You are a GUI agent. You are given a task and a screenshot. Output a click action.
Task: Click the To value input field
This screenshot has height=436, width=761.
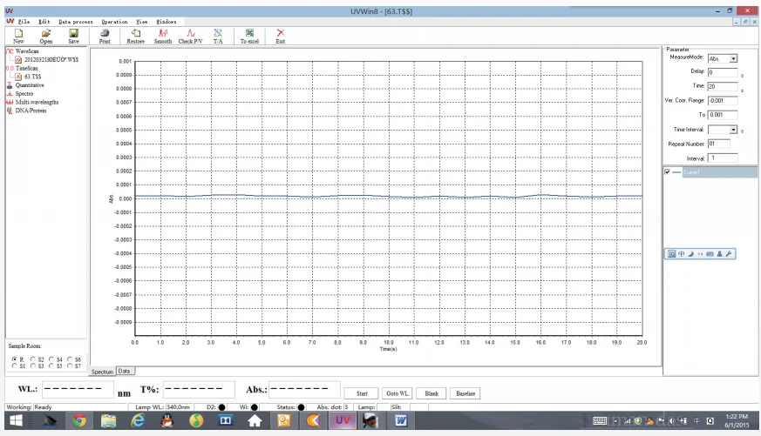(x=723, y=115)
